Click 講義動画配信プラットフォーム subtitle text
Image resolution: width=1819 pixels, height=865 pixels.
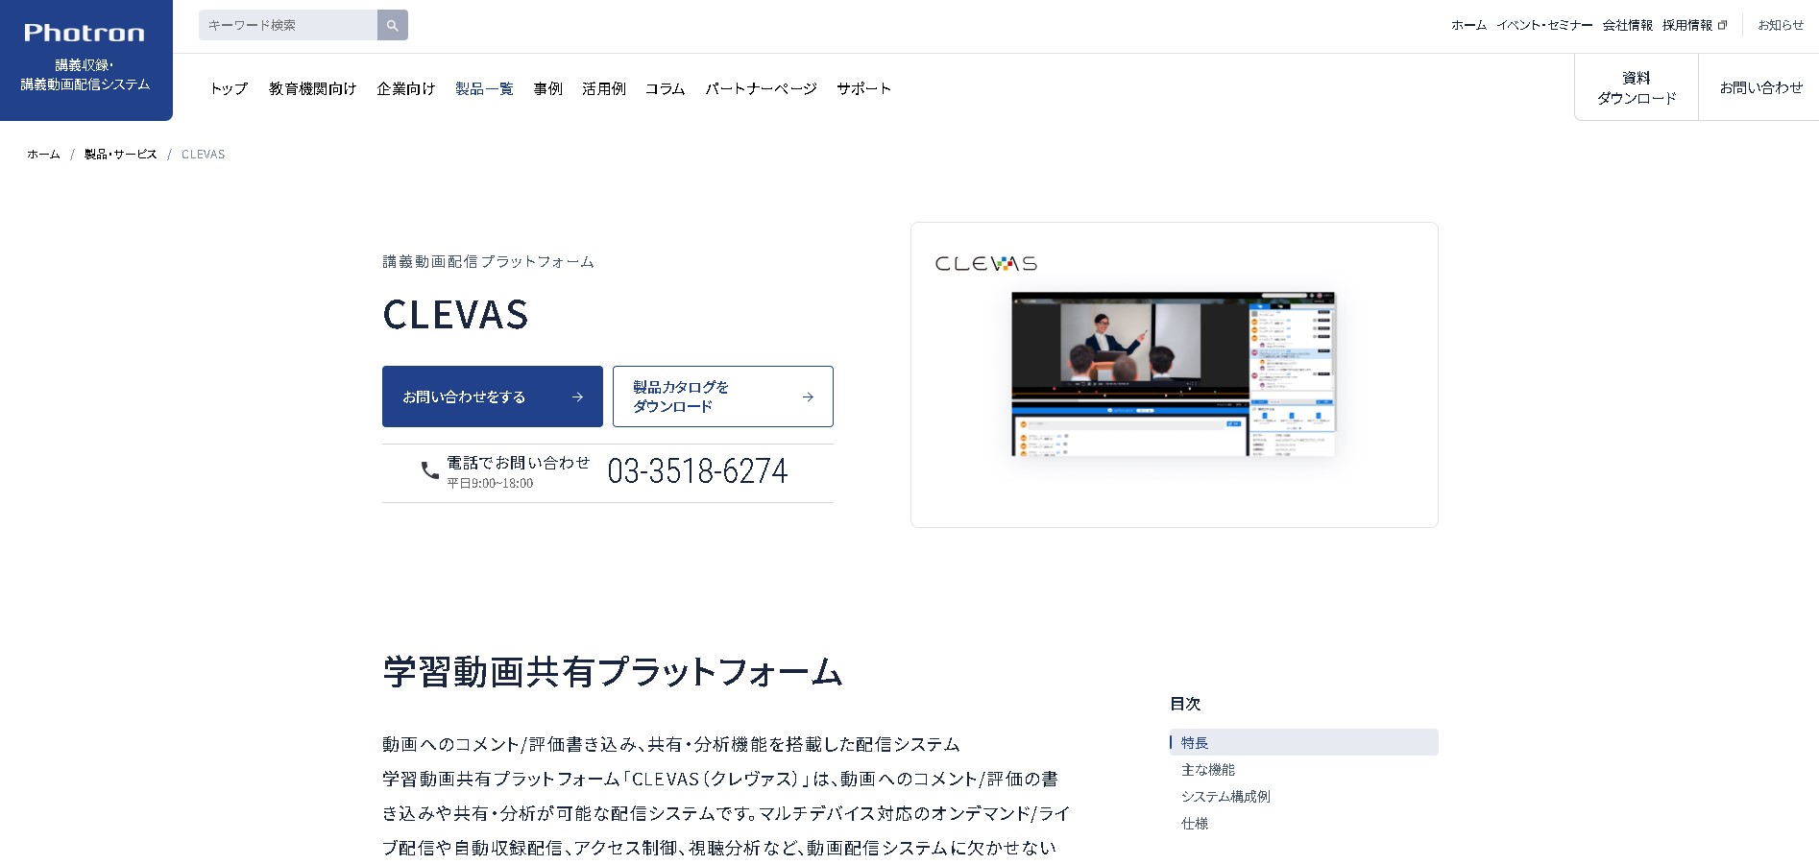(488, 261)
